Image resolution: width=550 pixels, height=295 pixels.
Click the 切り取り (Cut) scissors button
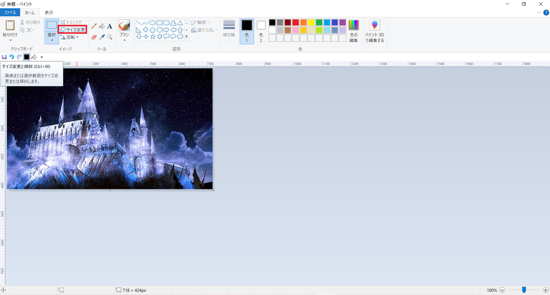click(x=30, y=22)
